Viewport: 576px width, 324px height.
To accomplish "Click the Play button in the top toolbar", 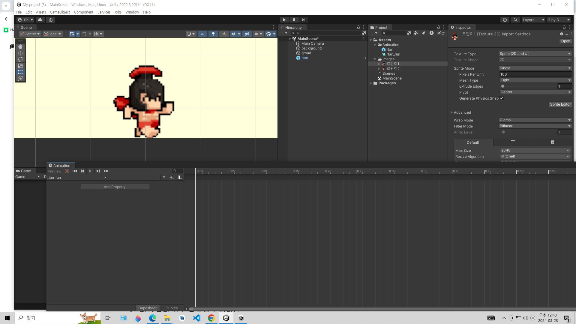I will [284, 20].
